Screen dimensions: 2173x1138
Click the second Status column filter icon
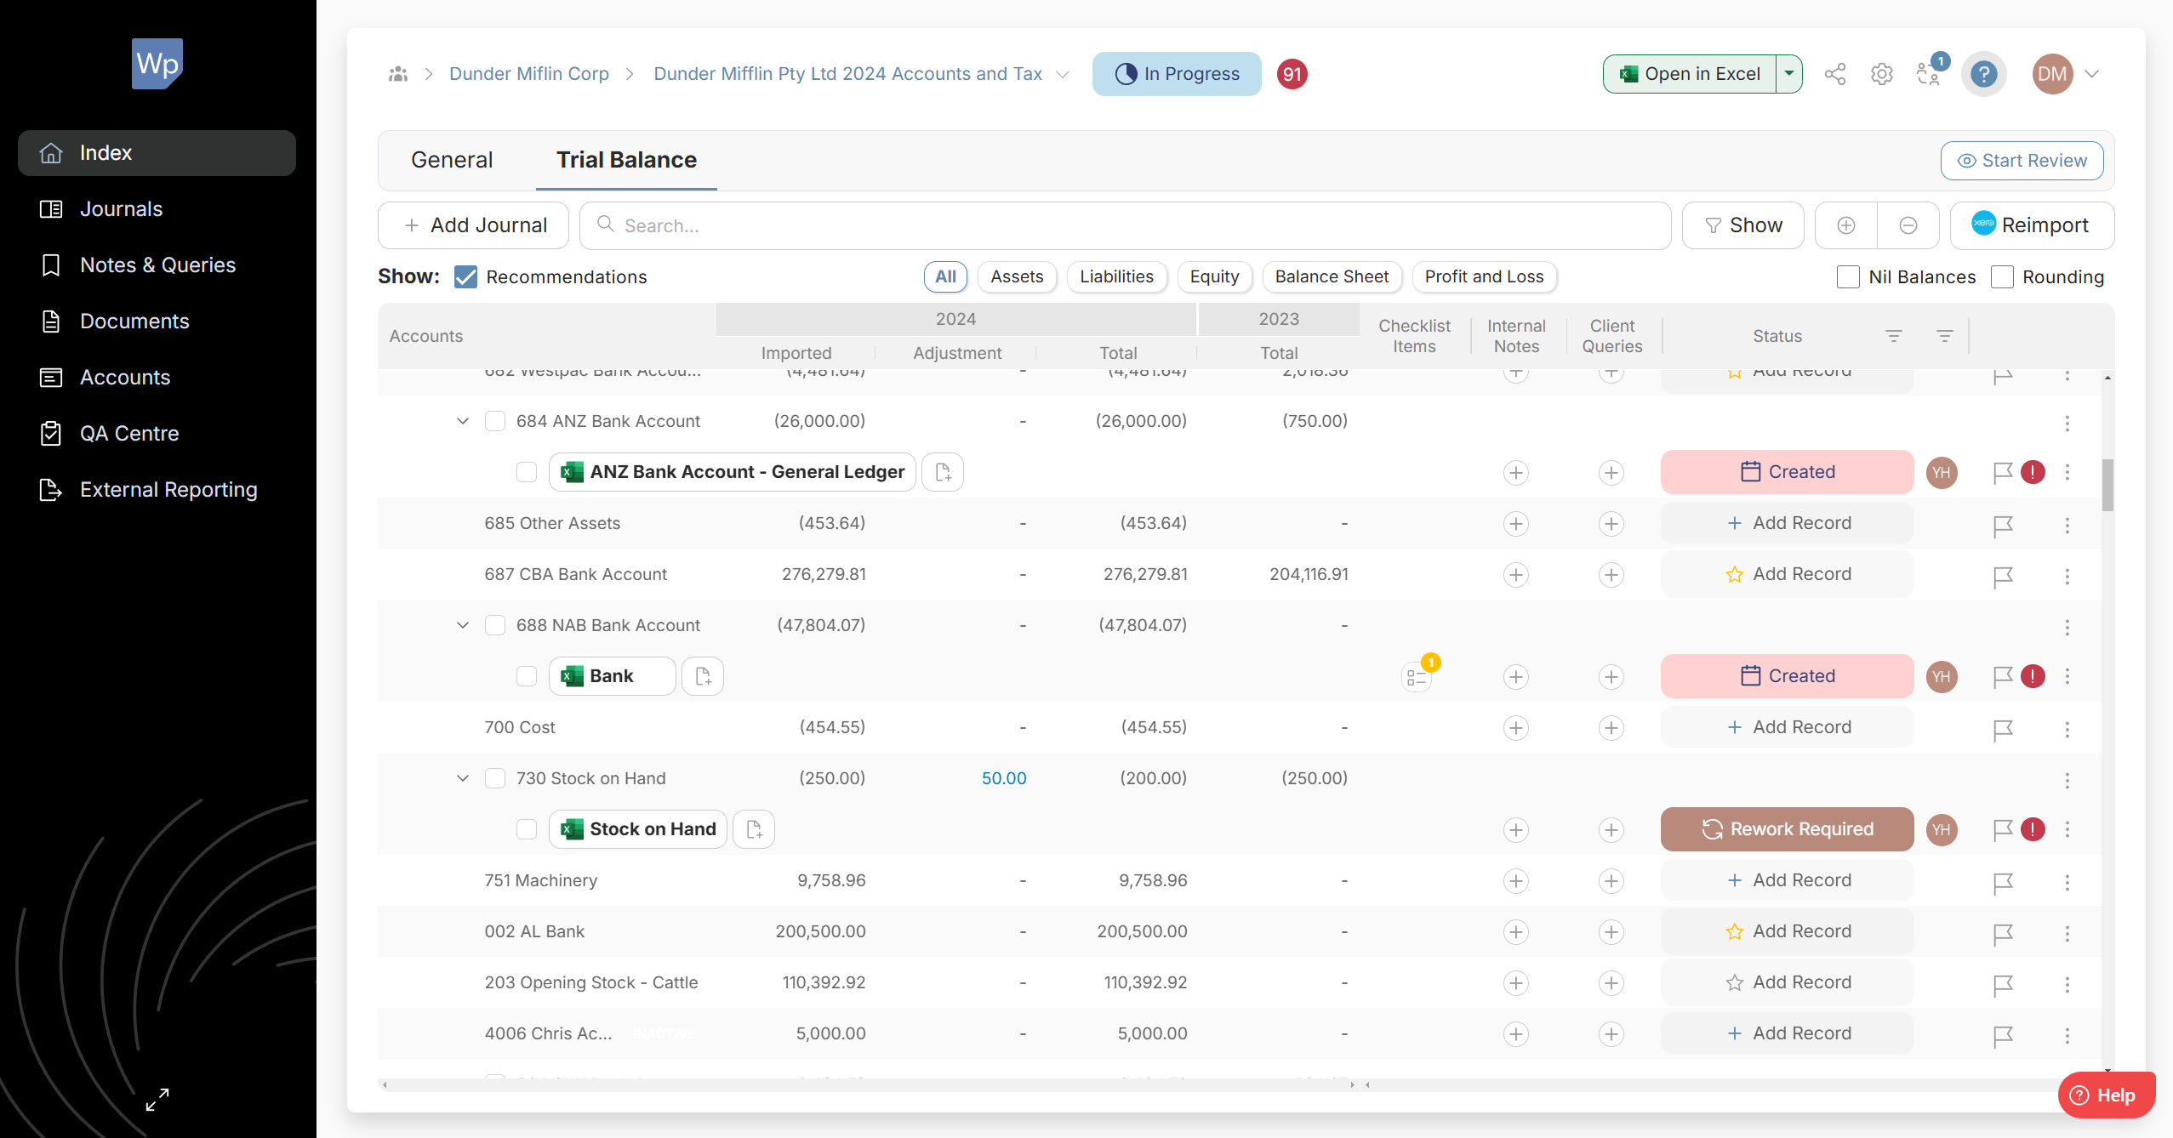1945,336
